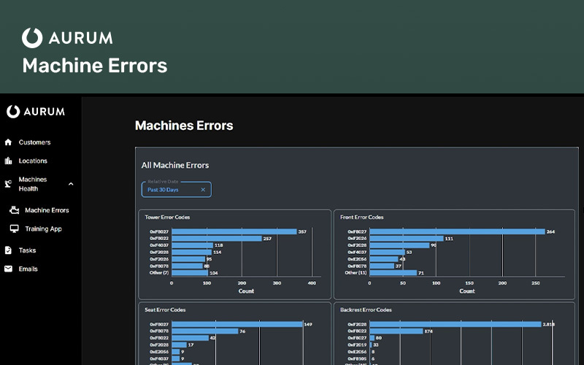Click the Other (7) bar in Tower chart
This screenshot has width=584, height=365.
click(x=190, y=272)
